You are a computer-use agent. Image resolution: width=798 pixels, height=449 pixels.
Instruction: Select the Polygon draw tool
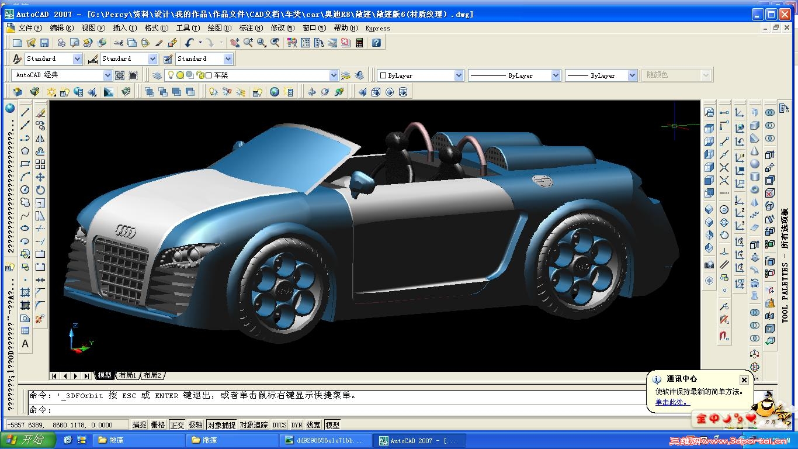(25, 151)
